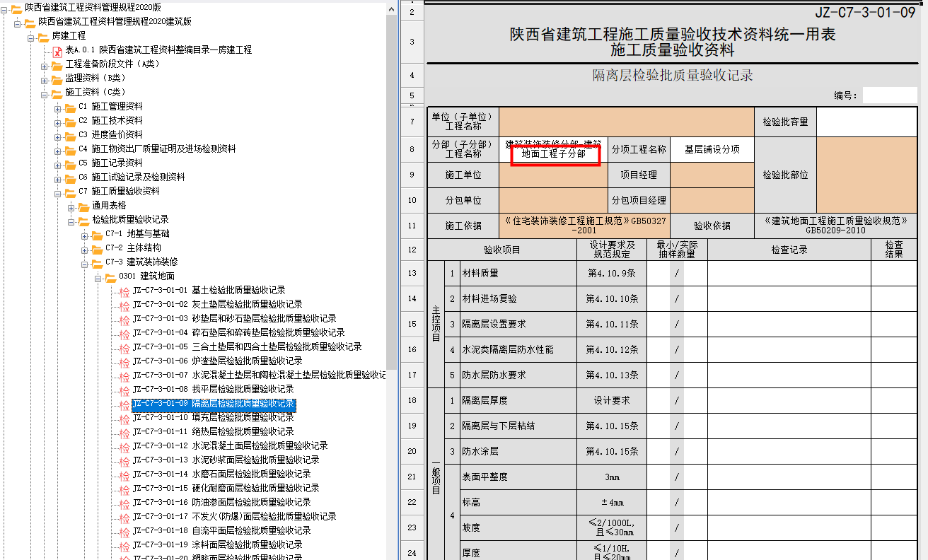The width and height of the screenshot is (928, 560).
Task: Expand the C4 施工物资出厂质量证明 node
Action: click(58, 150)
